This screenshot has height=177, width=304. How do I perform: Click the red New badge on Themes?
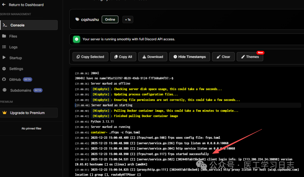pos(260,53)
